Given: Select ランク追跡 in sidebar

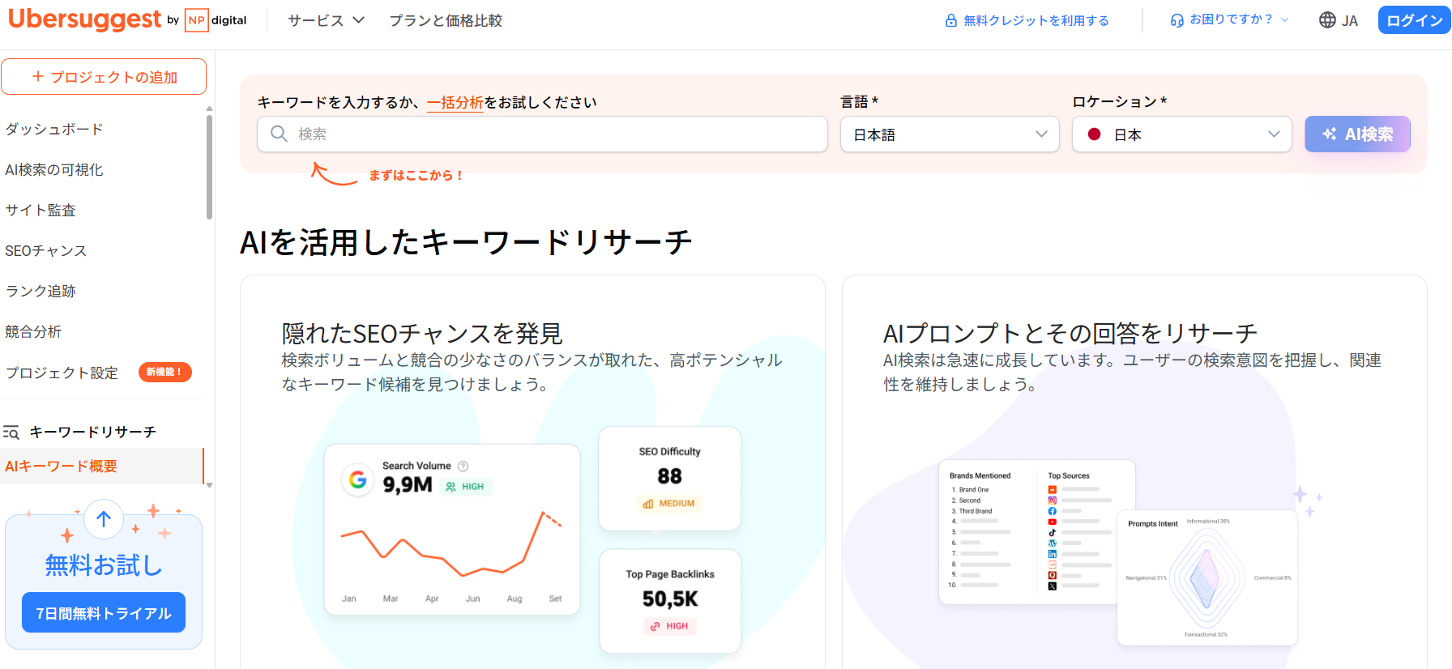Looking at the screenshot, I should coord(41,292).
